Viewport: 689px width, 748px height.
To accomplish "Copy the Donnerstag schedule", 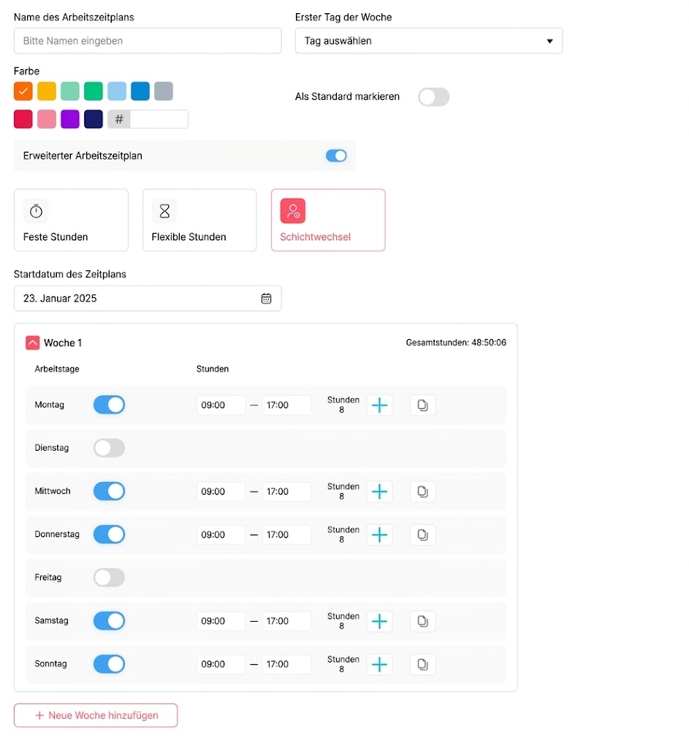I will [x=422, y=535].
